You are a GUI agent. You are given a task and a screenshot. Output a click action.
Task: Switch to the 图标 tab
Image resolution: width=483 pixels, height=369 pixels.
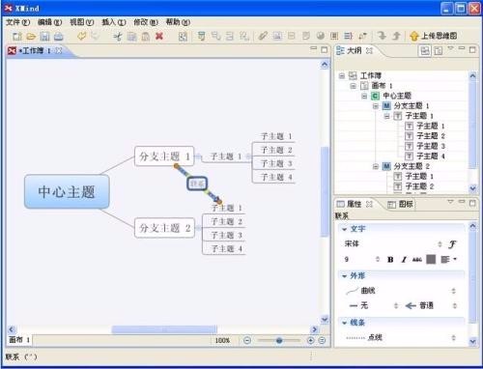(401, 204)
